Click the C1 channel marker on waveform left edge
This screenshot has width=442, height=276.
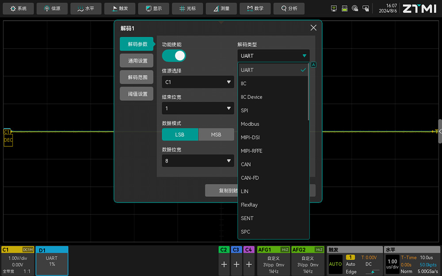point(7,132)
